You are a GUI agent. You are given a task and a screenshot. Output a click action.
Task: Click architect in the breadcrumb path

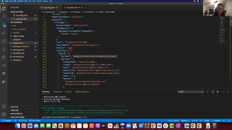(90, 12)
